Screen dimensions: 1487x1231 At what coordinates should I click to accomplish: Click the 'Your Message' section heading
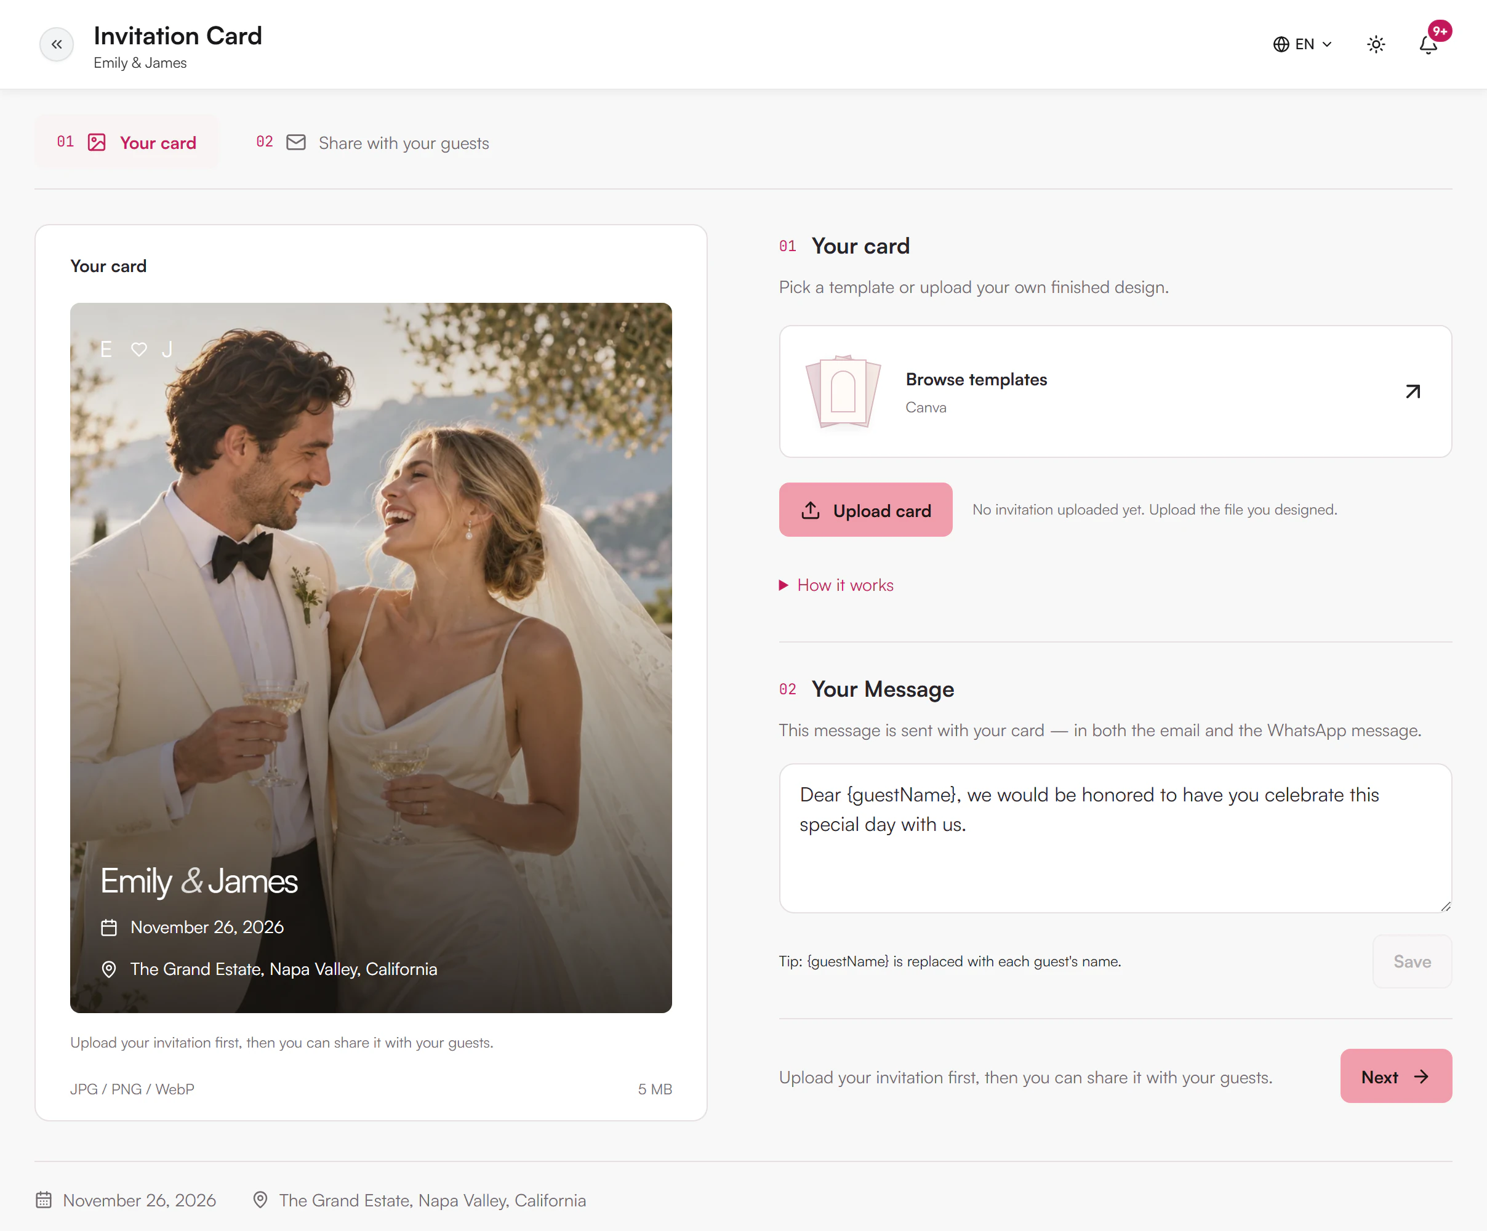click(x=882, y=689)
